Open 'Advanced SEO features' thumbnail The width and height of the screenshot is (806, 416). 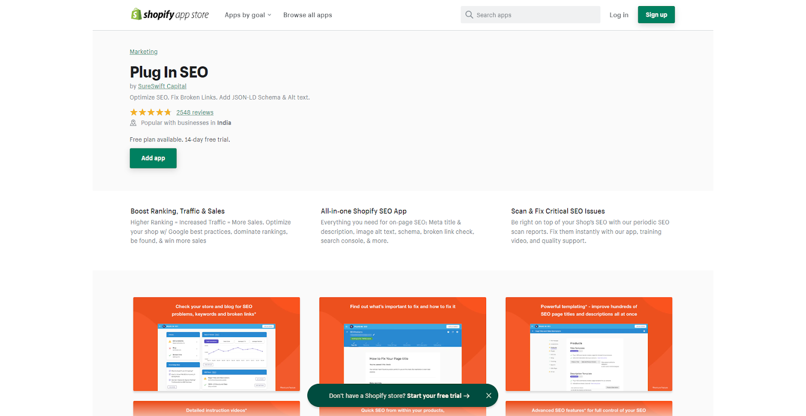tap(589, 408)
